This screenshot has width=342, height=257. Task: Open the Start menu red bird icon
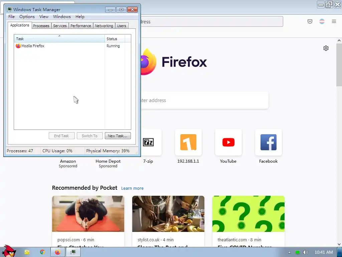[9, 251]
